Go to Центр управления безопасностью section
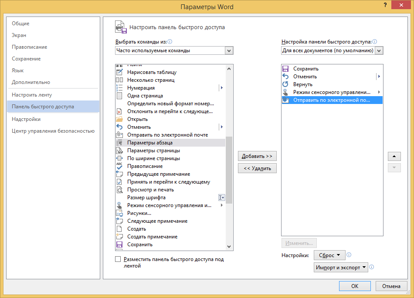This screenshot has width=414, height=298. click(x=53, y=131)
